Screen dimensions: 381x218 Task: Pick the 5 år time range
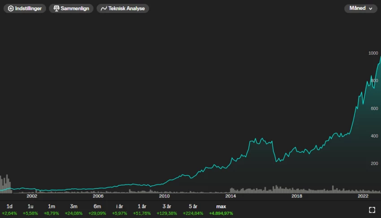(x=193, y=210)
